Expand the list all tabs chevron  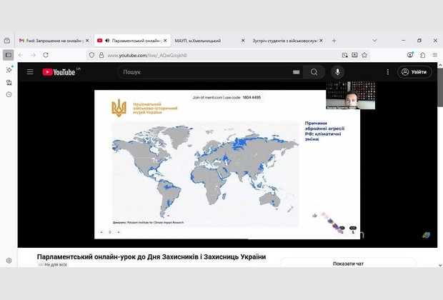click(x=374, y=41)
